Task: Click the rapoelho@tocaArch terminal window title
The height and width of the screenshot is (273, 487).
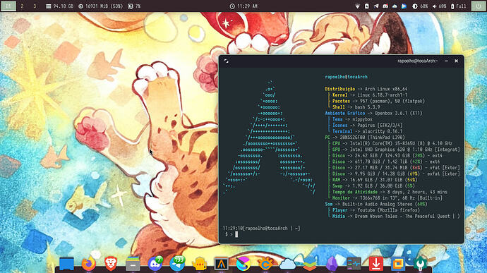Action: point(417,61)
